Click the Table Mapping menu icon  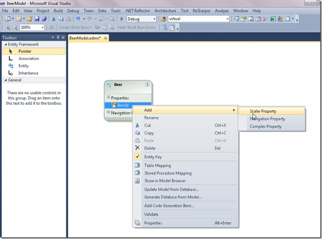click(x=138, y=165)
